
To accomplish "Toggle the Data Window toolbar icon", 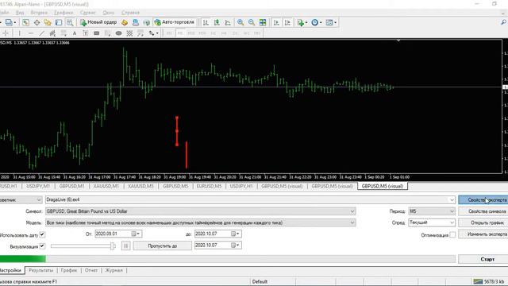I will 37,22.
